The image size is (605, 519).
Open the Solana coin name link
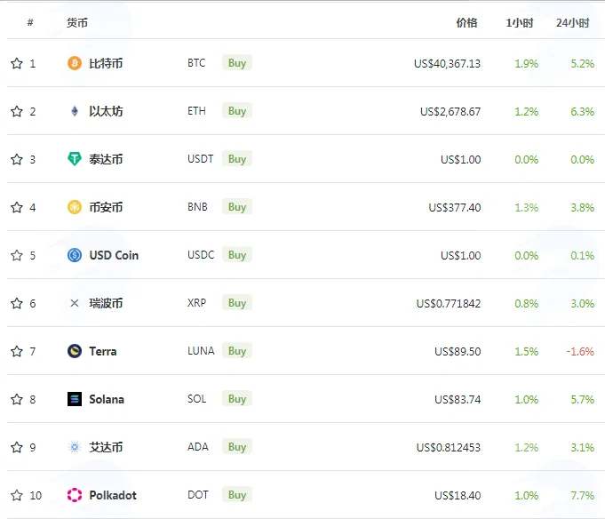pos(107,399)
